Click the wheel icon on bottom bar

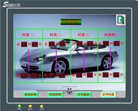[70, 91]
